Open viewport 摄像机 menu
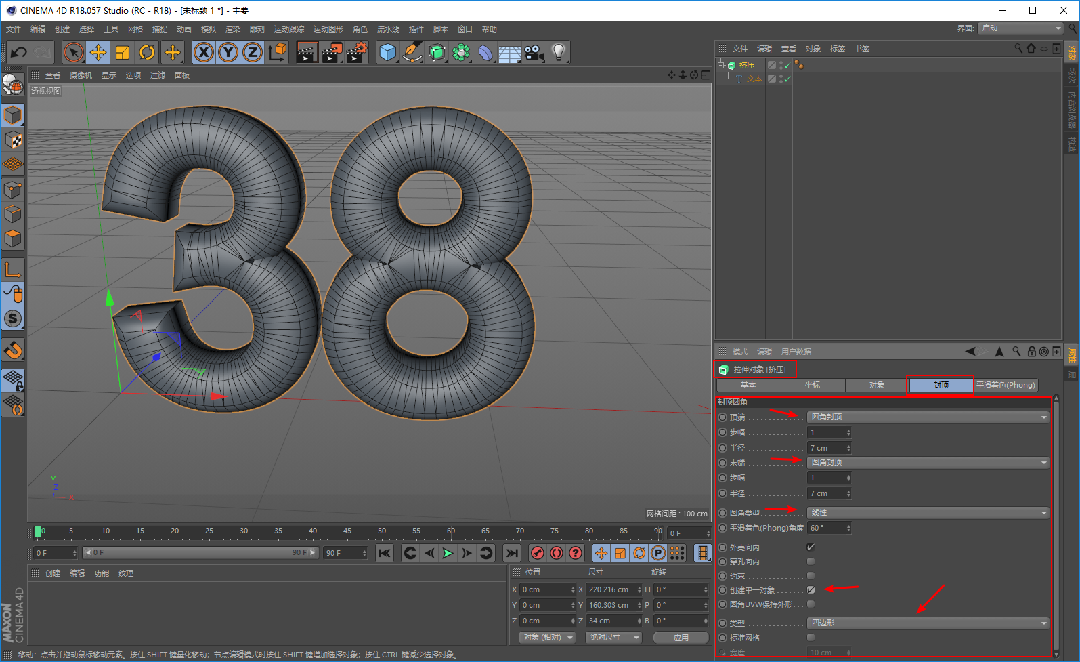 (81, 75)
